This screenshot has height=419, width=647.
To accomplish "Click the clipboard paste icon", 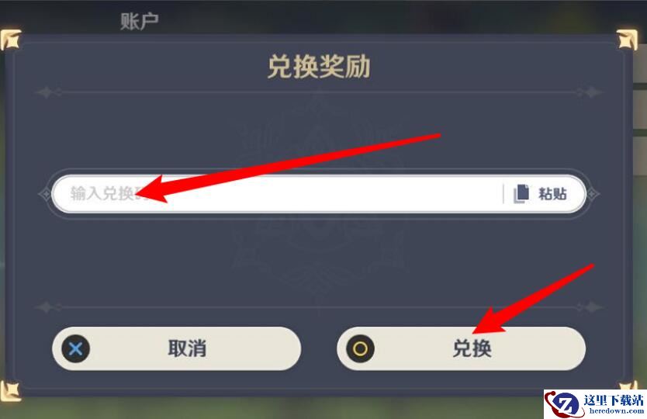I will click(x=521, y=194).
